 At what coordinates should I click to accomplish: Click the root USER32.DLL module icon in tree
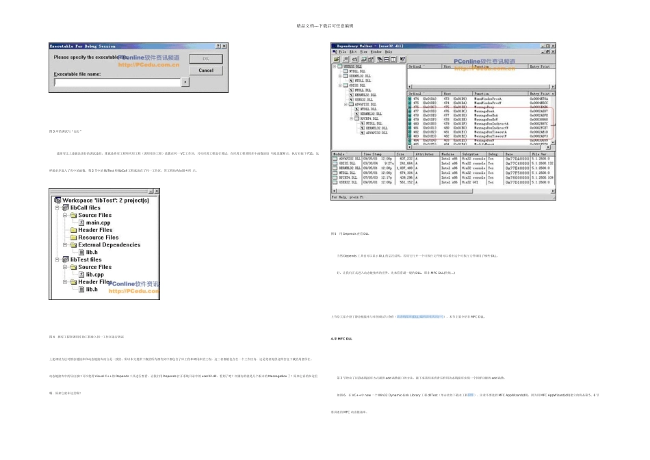pyautogui.click(x=340, y=66)
